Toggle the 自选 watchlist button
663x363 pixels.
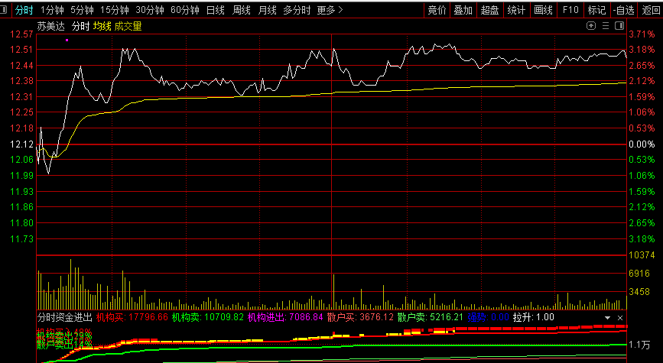click(x=623, y=10)
